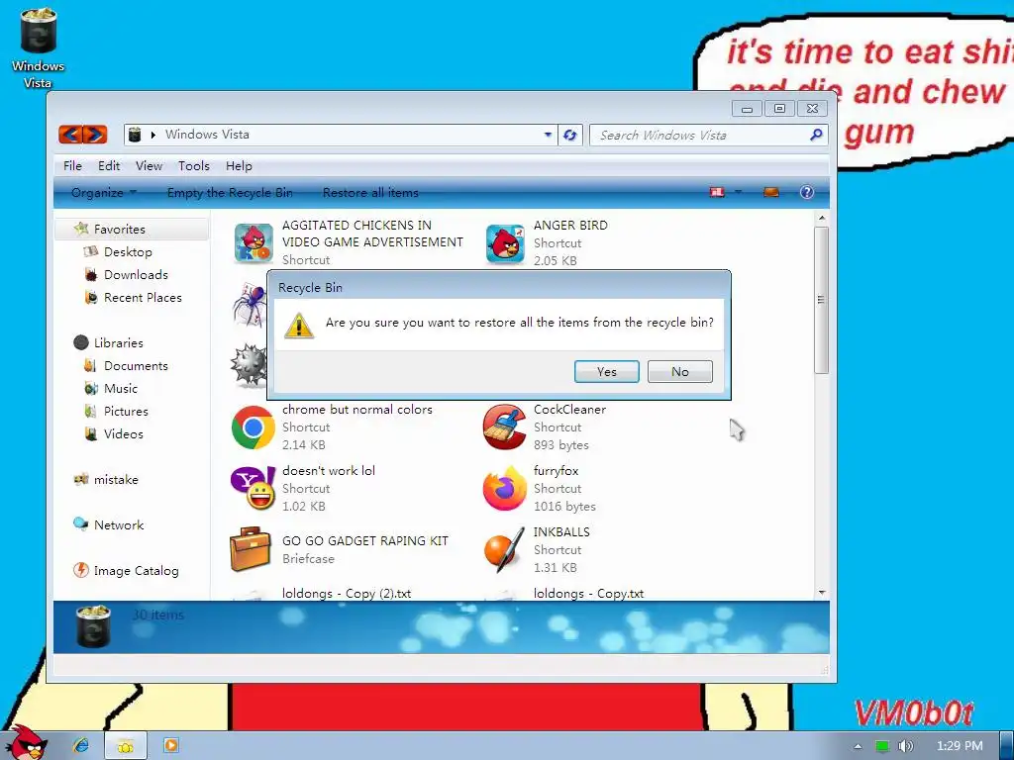Click the Explorer folder taskbar button

[126, 746]
